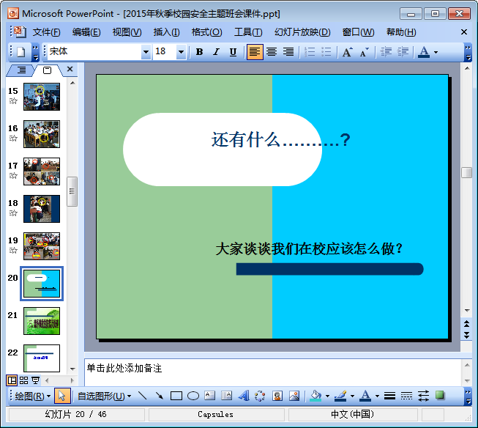The width and height of the screenshot is (478, 428).
Task: Open the 视图(V) menu
Action: coord(127,32)
